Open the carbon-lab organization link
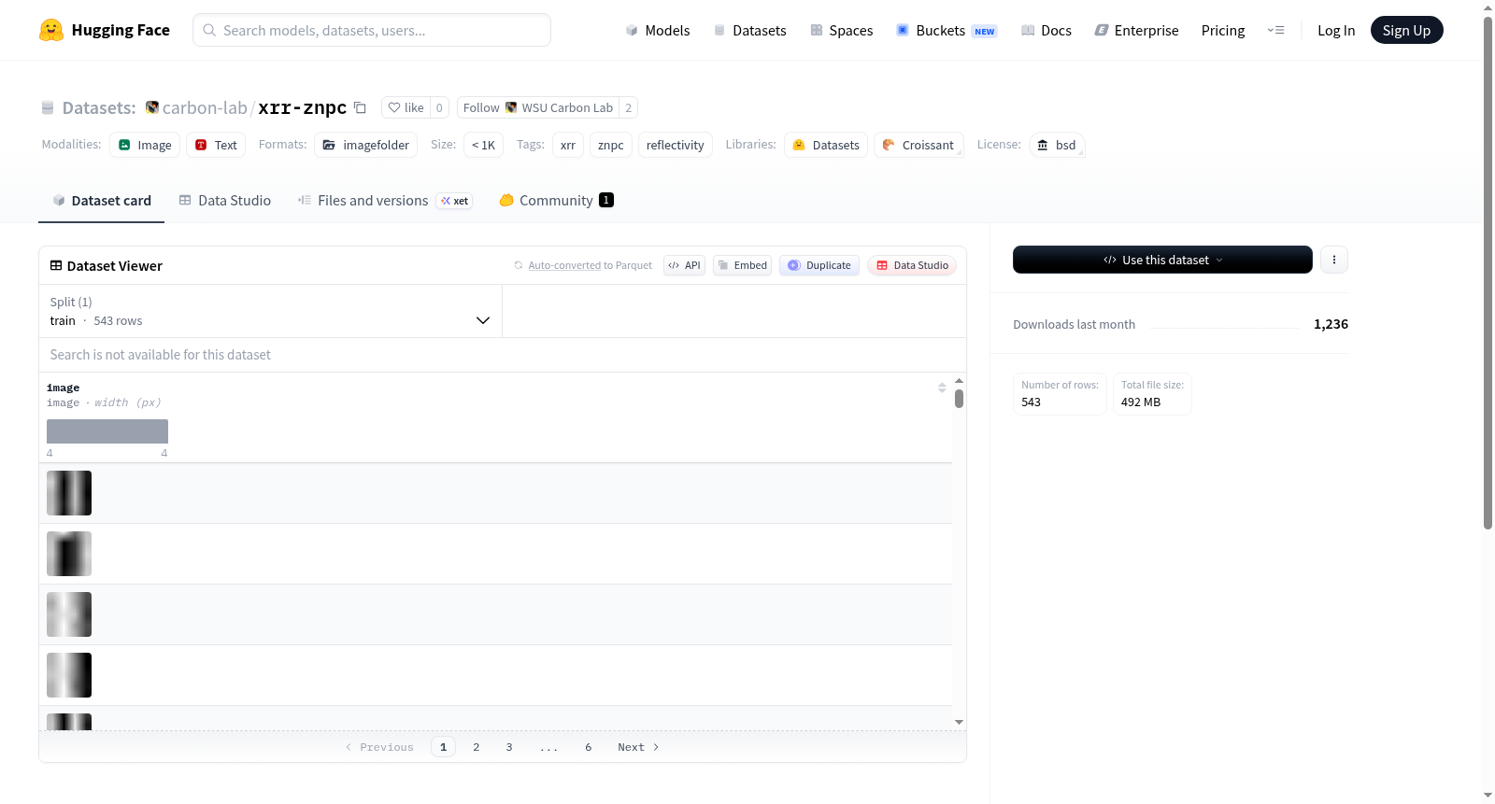 [x=205, y=107]
